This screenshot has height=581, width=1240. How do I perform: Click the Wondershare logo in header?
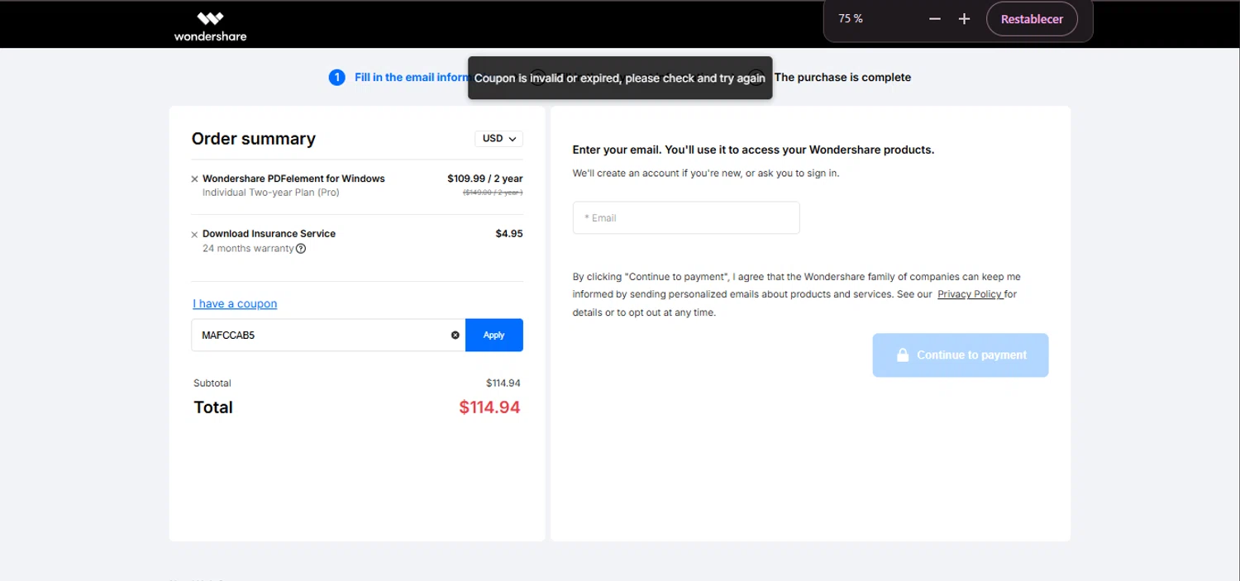point(210,26)
